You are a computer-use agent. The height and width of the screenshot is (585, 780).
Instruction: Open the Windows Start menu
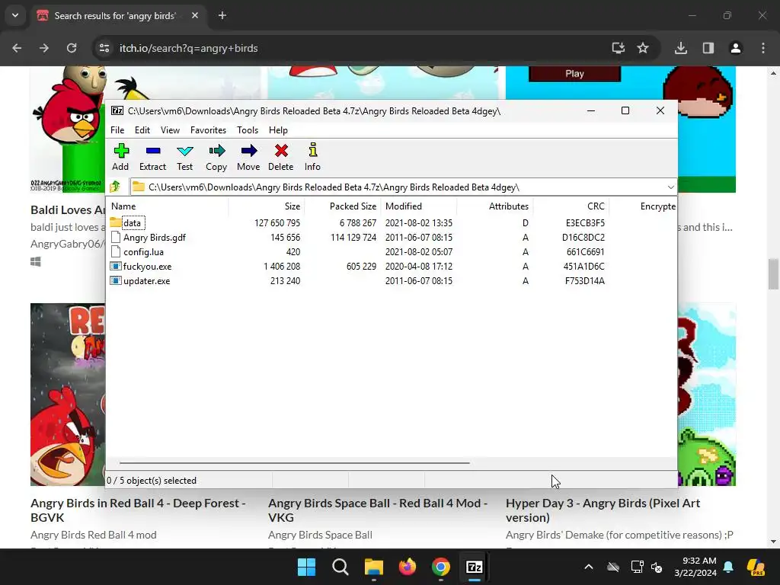coord(306,567)
